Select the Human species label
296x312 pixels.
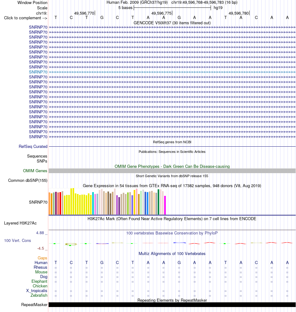[x=41, y=263]
